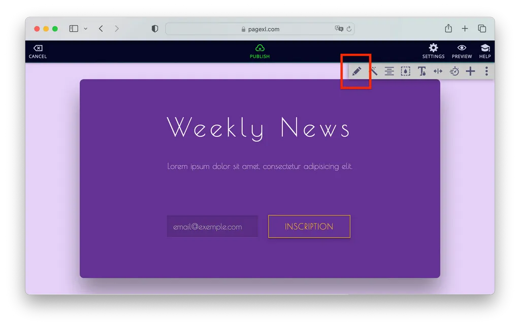Open the text alignment icon

[x=389, y=71]
